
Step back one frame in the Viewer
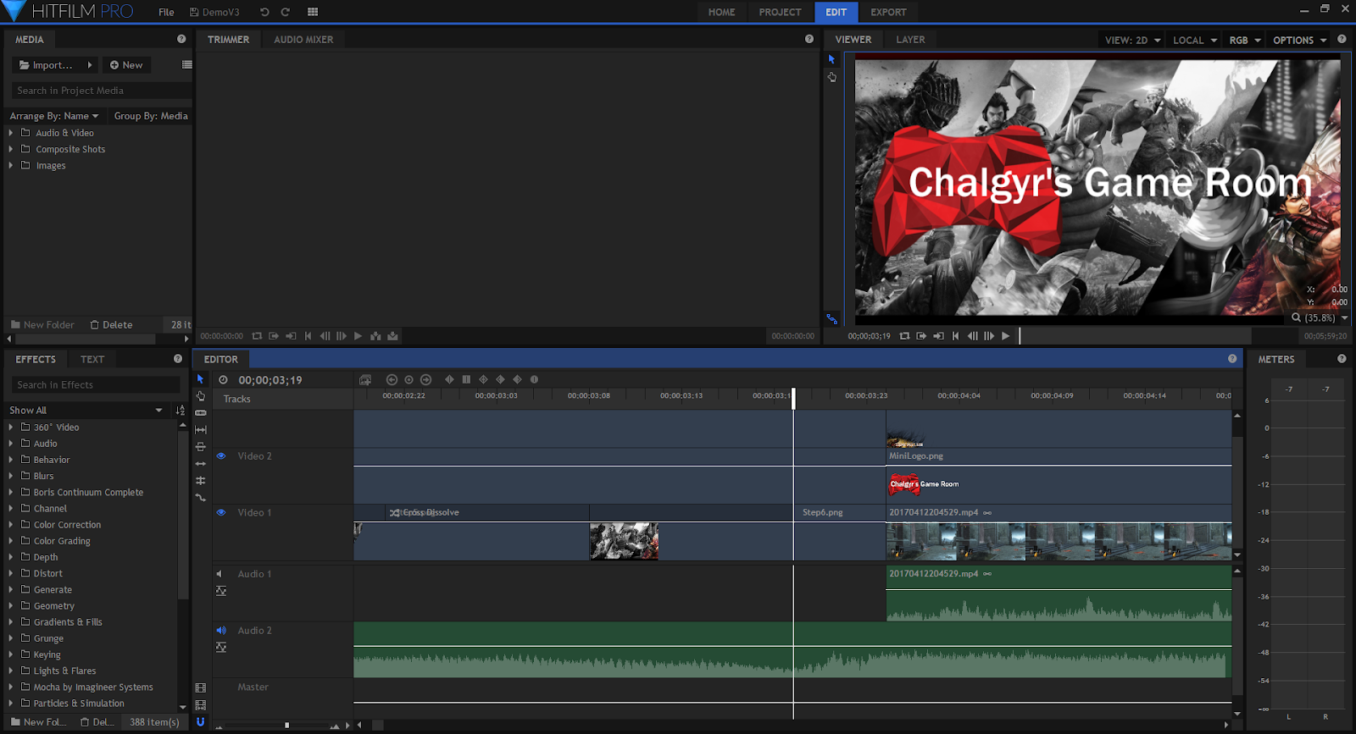coord(972,336)
